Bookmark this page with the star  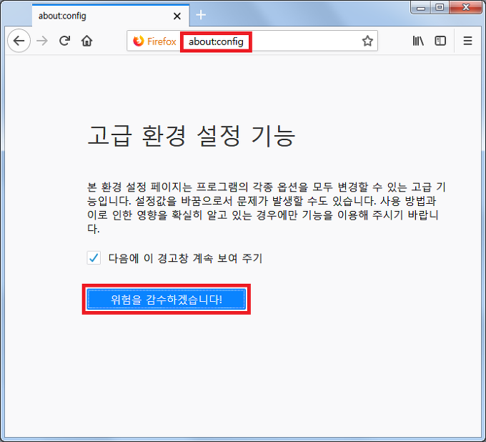(367, 41)
